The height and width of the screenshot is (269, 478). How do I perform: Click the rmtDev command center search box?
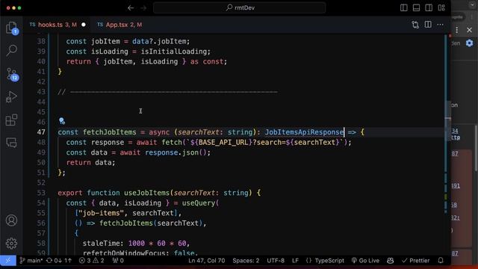click(239, 8)
